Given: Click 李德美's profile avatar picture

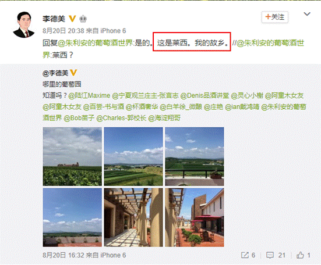Looking at the screenshot, I should (x=24, y=25).
